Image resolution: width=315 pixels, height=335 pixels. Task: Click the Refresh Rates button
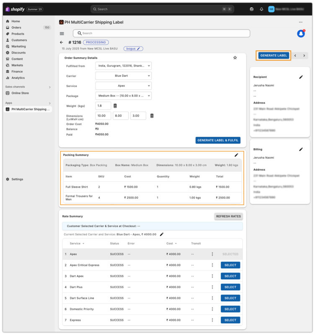(228, 216)
